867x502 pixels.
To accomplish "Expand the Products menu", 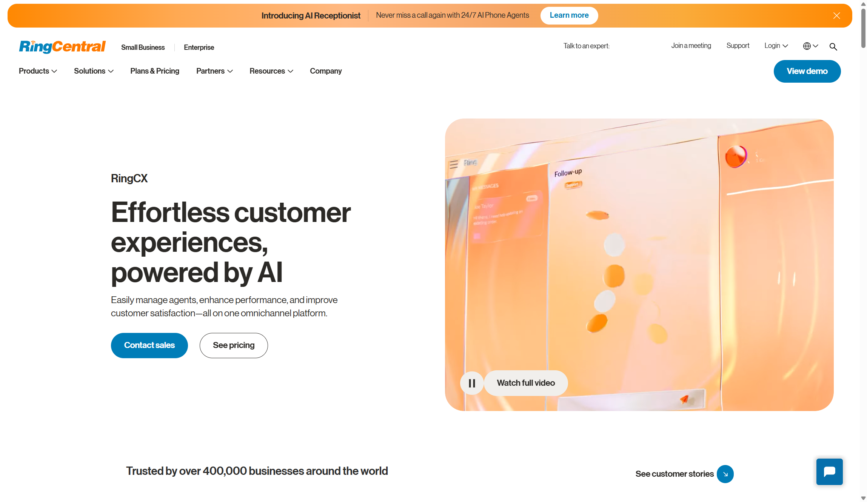I will [38, 71].
